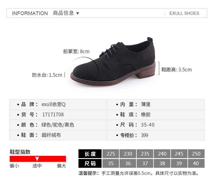Click the 250 length cell
214x180 pixels.
(196, 154)
